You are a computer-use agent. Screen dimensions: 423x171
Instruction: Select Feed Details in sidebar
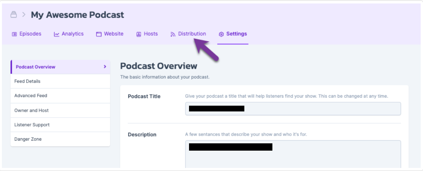click(60, 81)
